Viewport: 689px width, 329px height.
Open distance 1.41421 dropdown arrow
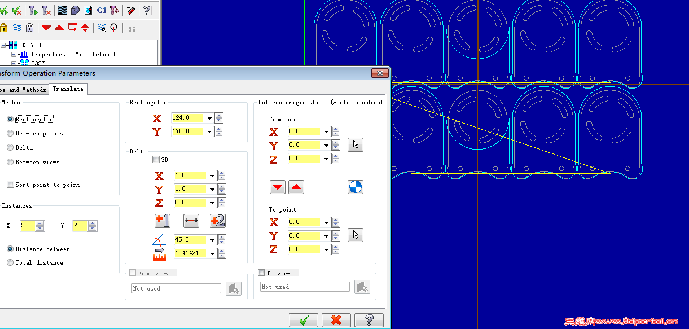[x=212, y=253]
